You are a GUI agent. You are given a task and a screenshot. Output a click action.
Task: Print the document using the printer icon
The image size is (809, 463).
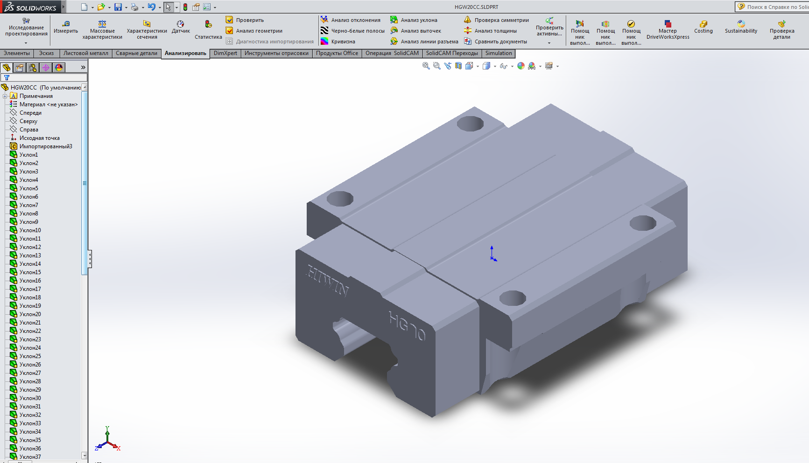click(x=134, y=7)
